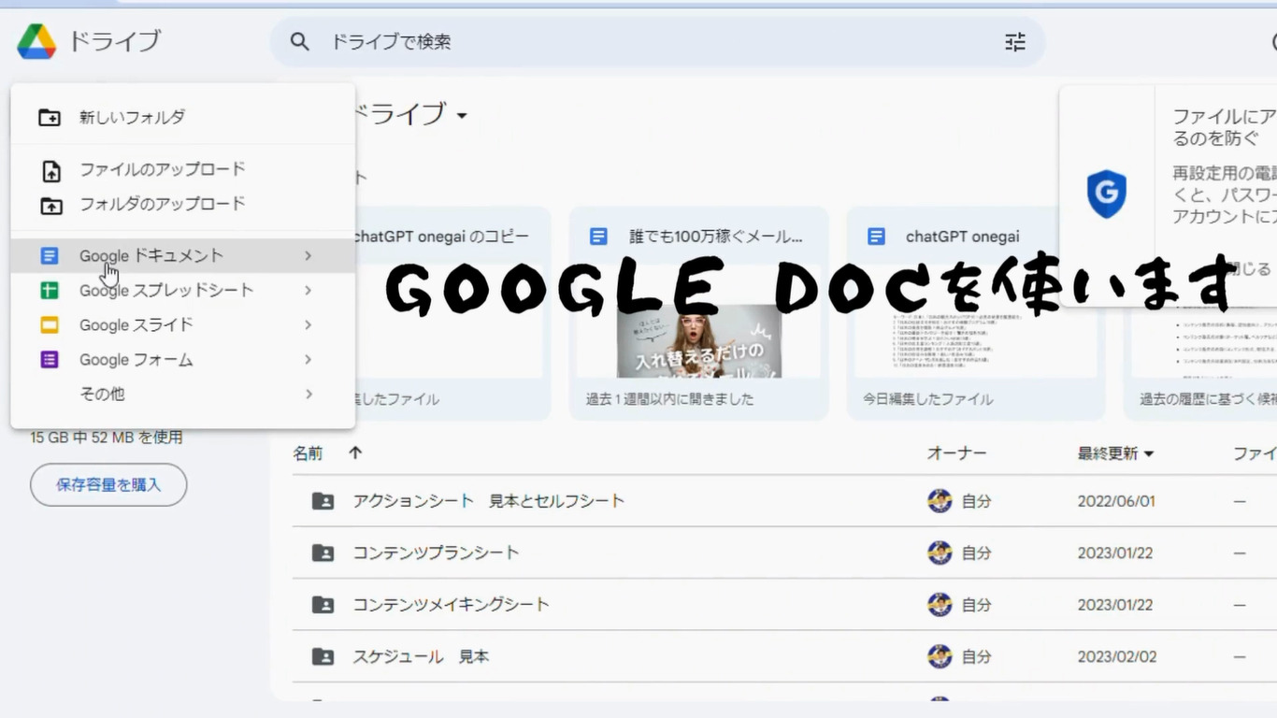Click the 名前 column header
This screenshot has height=718, width=1277.
click(x=308, y=453)
